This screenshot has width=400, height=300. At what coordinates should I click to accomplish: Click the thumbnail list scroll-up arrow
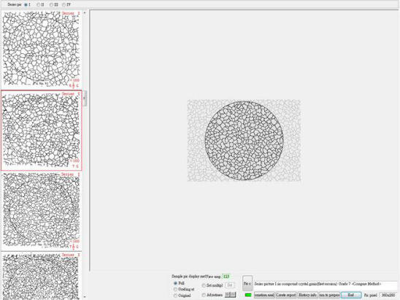click(x=85, y=12)
